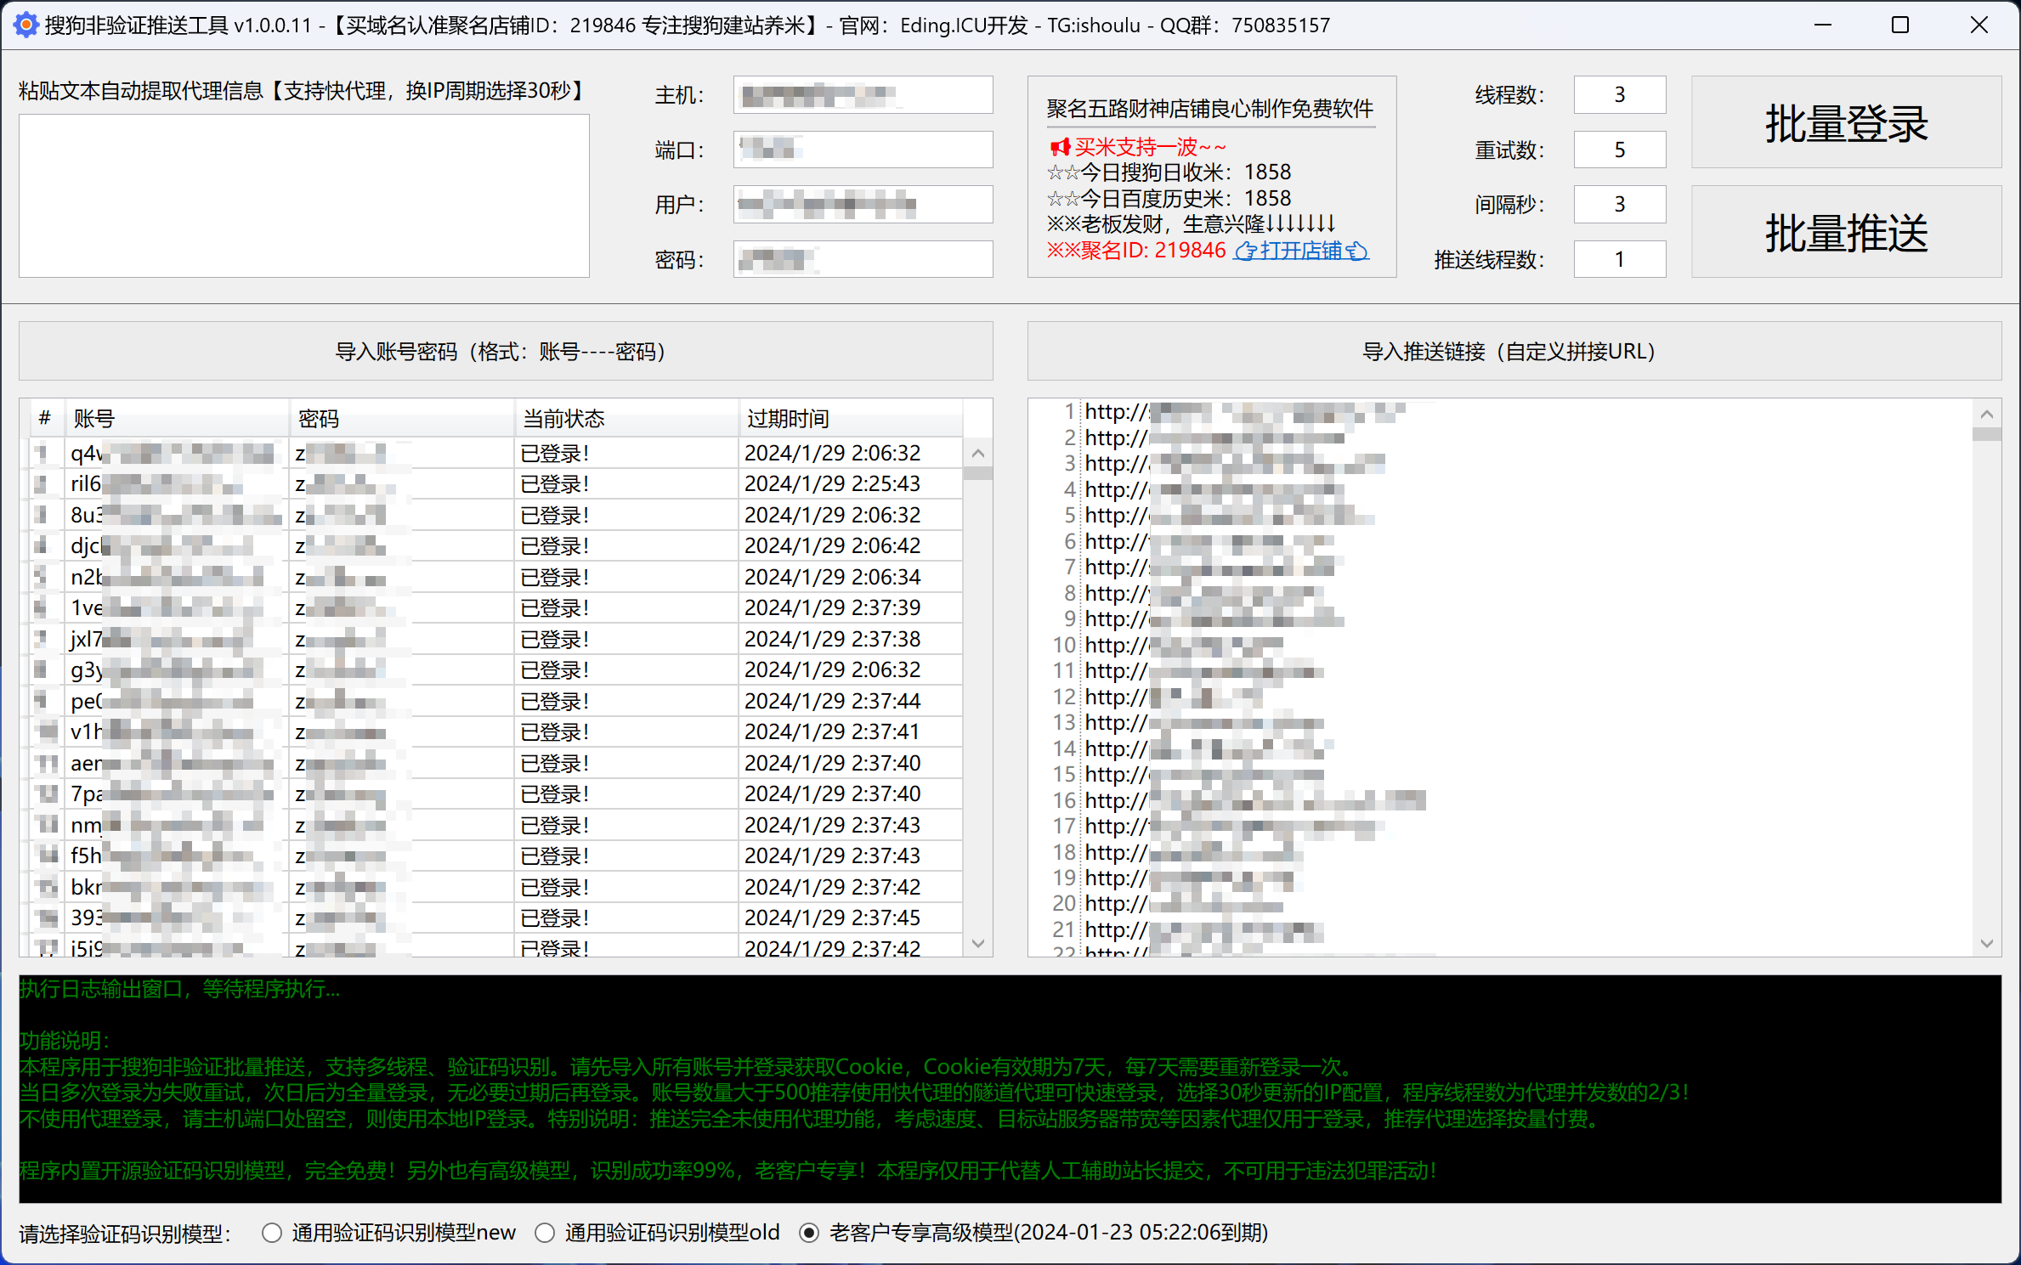Click URL line 10 in link list
Viewport: 2021px width, 1265px height.
(x=1184, y=645)
